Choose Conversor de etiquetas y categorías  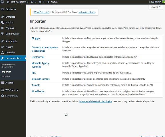click(x=45, y=49)
